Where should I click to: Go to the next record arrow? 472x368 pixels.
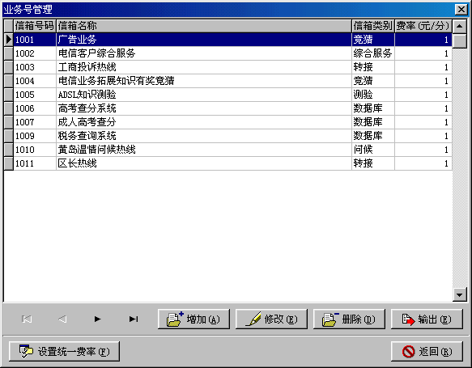pyautogui.click(x=97, y=319)
